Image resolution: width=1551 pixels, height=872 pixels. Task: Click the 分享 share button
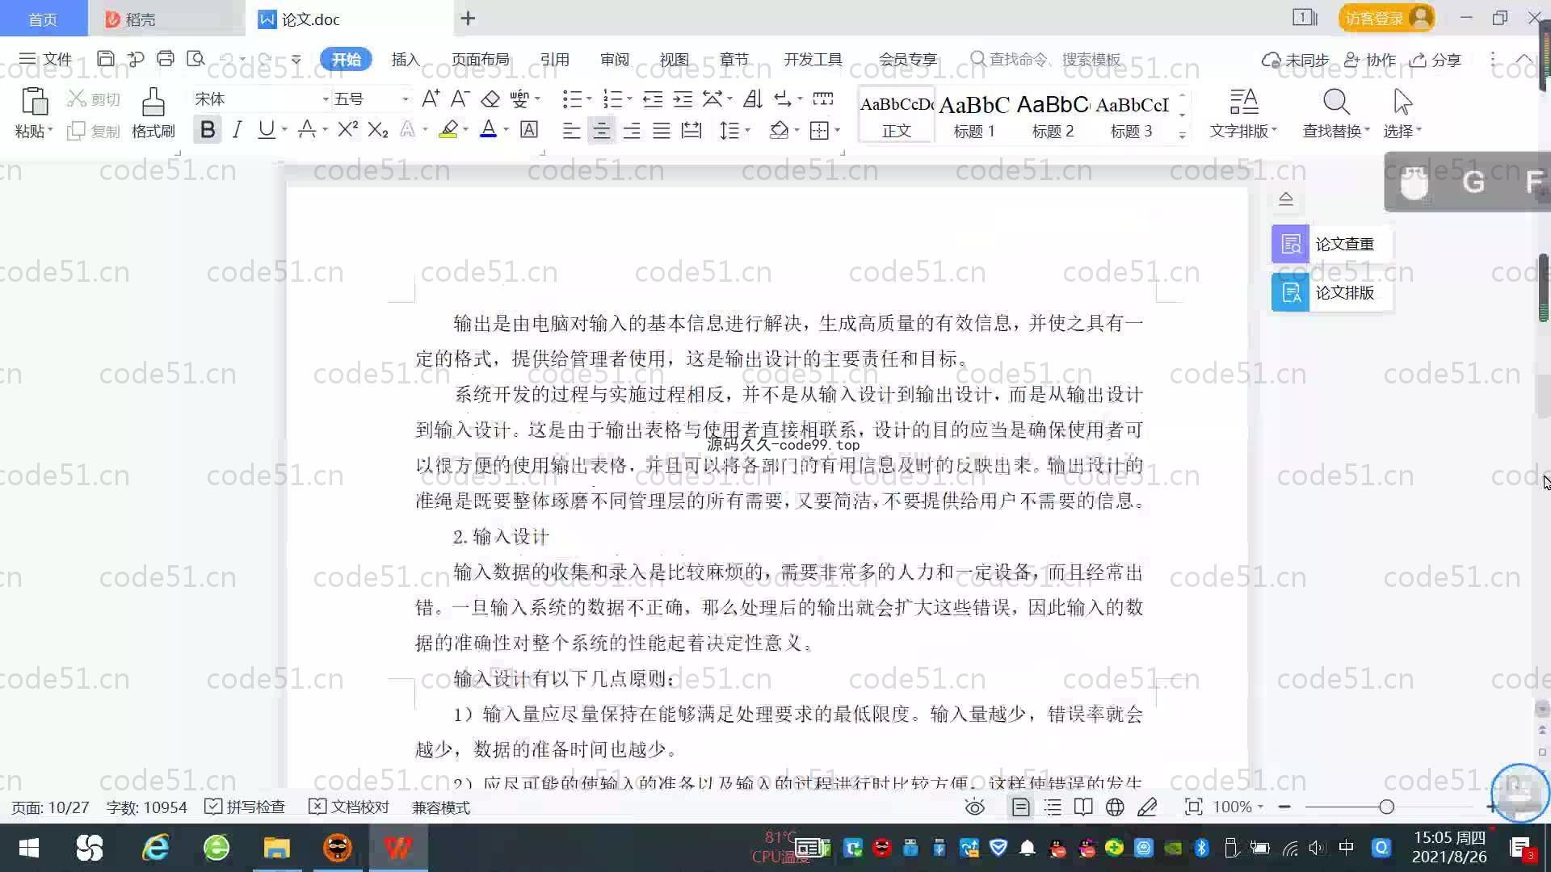[1435, 60]
